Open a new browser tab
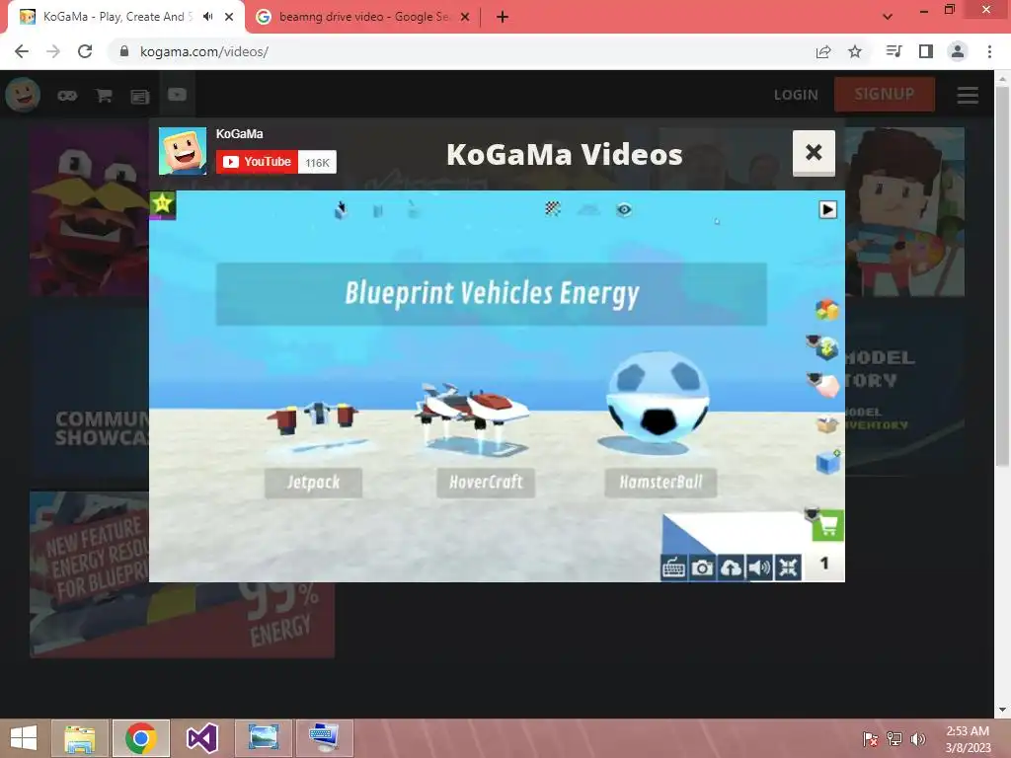Viewport: 1011px width, 758px height. [503, 18]
